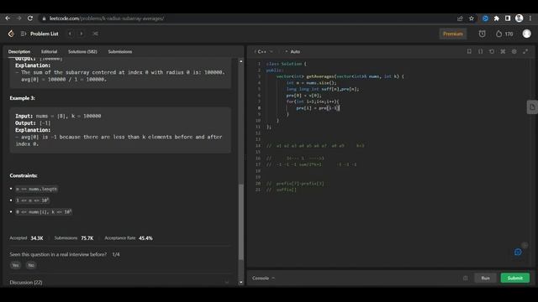538x302 pixels.
Task: Click the Run button
Action: 485,278
